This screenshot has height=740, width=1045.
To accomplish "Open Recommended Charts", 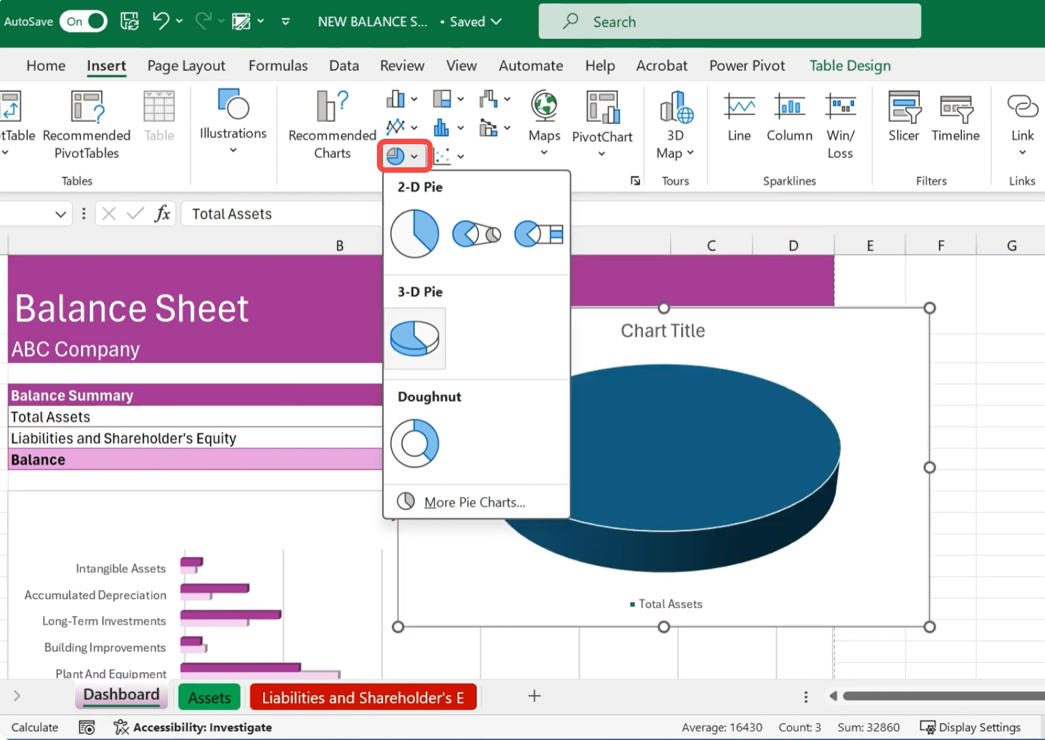I will [332, 125].
